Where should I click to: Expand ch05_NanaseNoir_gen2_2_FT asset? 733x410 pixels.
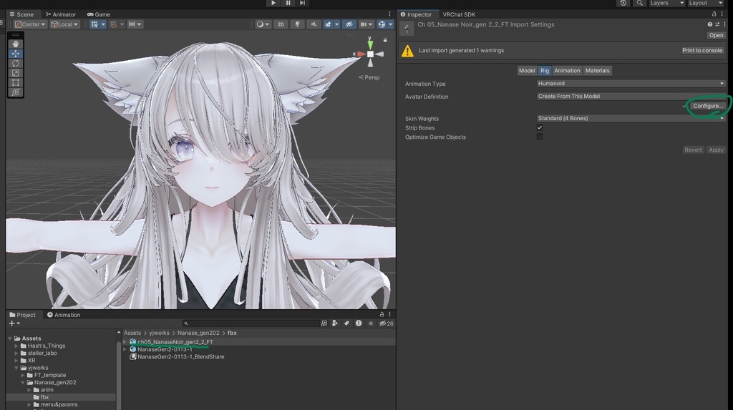tap(125, 342)
